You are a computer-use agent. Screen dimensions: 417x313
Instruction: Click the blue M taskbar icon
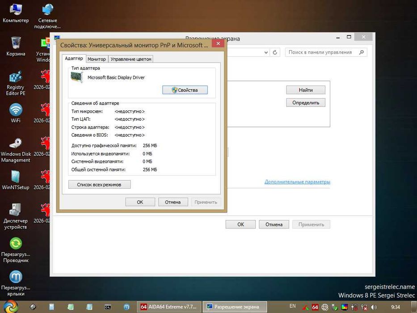(126, 307)
